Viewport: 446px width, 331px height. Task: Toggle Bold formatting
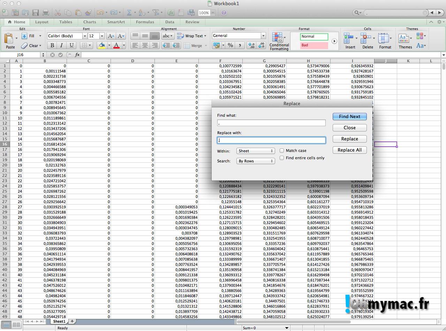point(52,45)
